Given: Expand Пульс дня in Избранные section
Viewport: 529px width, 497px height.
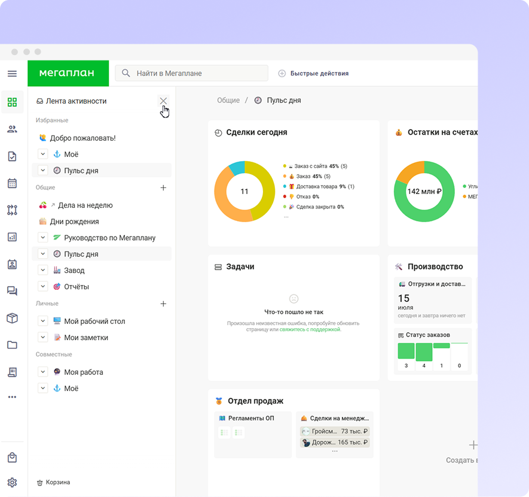Looking at the screenshot, I should click(x=43, y=170).
